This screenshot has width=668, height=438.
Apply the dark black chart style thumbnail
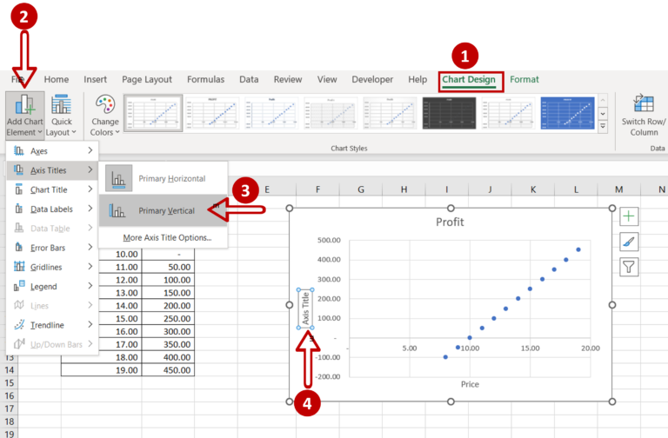[449, 113]
